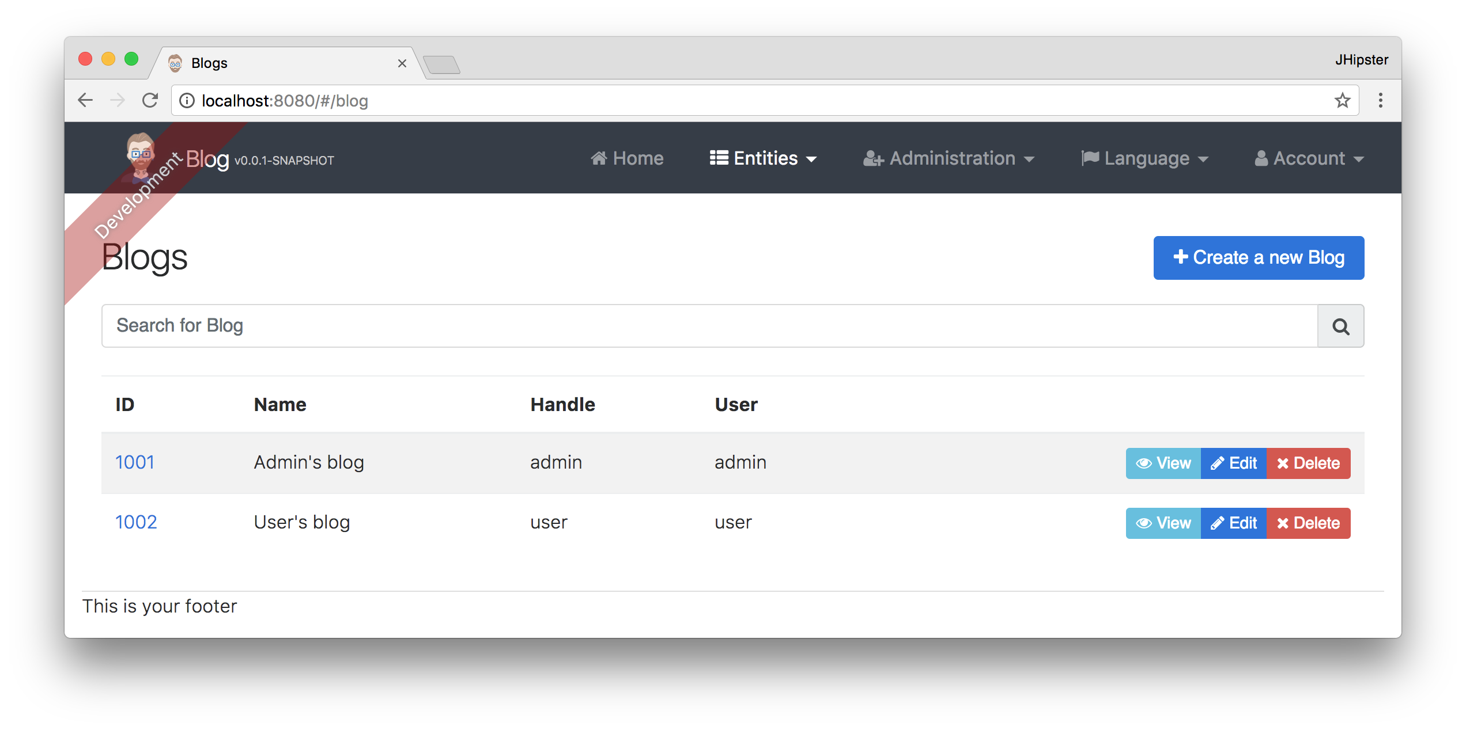Viewport: 1466px width, 730px height.
Task: Expand the Entities dropdown menu
Action: point(763,158)
